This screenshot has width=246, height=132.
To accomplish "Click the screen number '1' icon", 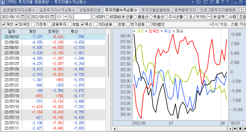I will (x=3, y=2).
